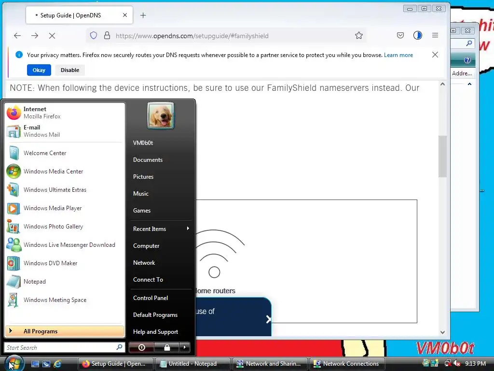The image size is (494, 371).
Task: Click Firefox page vertical scrollbar thumb
Action: 442,156
